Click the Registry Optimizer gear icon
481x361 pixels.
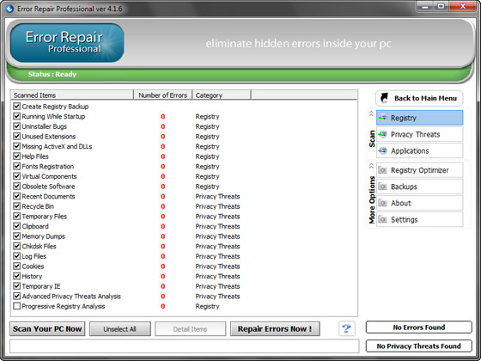tap(382, 170)
